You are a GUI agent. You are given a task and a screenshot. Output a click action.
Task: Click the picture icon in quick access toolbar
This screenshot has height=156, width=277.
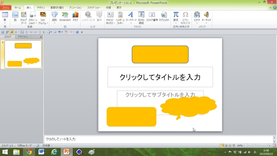[x=22, y=32]
